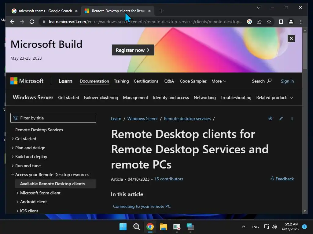Click the add to collection plus icon
This screenshot has height=234, width=313.
(x=270, y=119)
